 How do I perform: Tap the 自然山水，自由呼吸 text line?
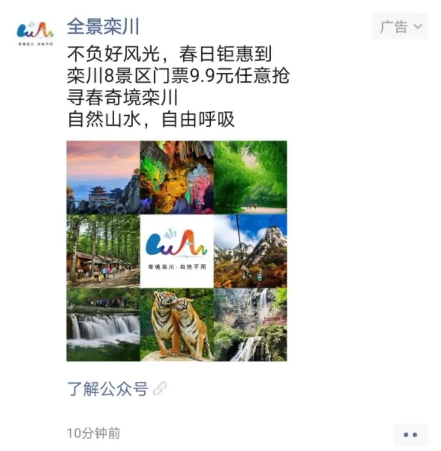[x=151, y=119]
